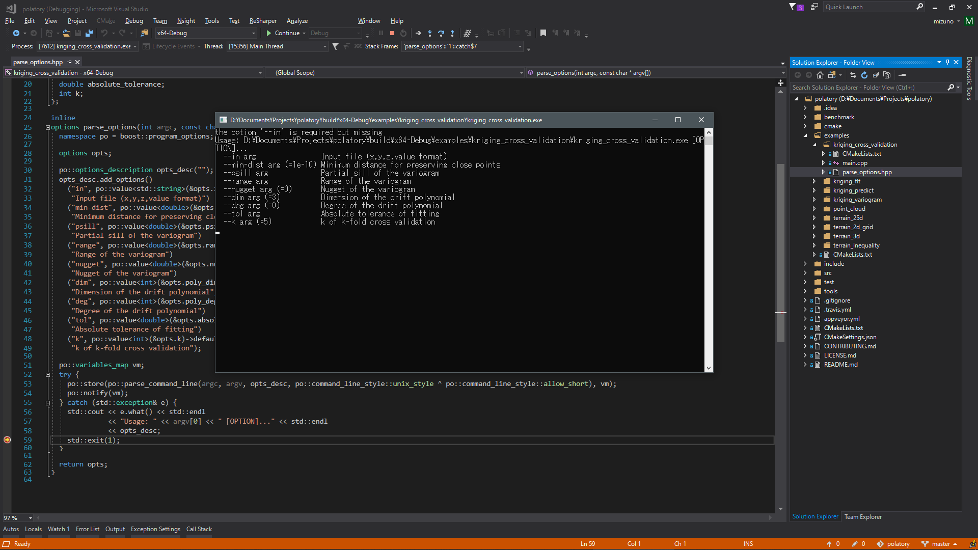Click the Solution Explorer Home icon
978x550 pixels.
[x=820, y=75]
